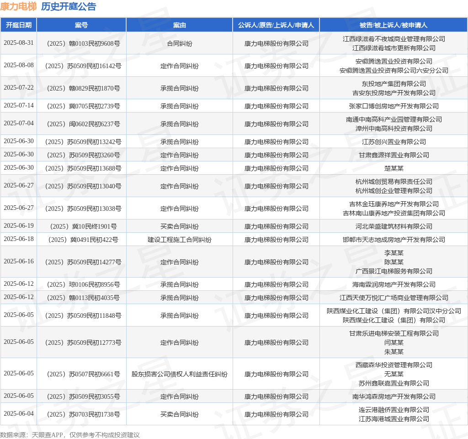
Task: Click defendant 南华鸿森房地产开发有限公司
Action: 394,396
